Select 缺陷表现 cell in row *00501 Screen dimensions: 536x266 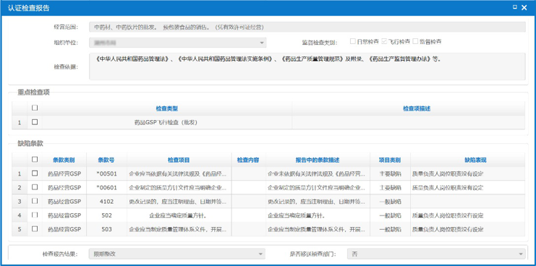(467, 173)
